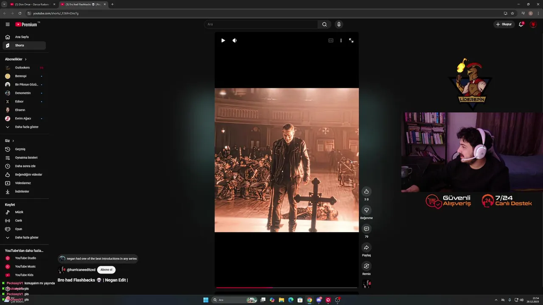Open Canlı live under Keşfet
The image size is (543, 305).
(24, 221)
